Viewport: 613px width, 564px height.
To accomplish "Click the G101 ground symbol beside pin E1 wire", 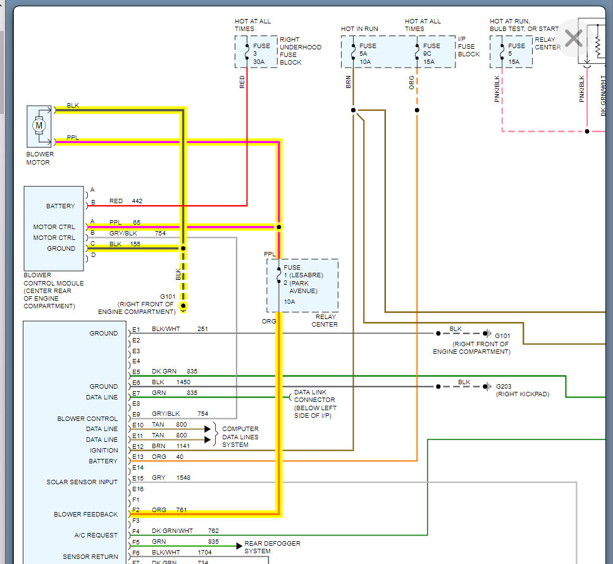I will 488,334.
